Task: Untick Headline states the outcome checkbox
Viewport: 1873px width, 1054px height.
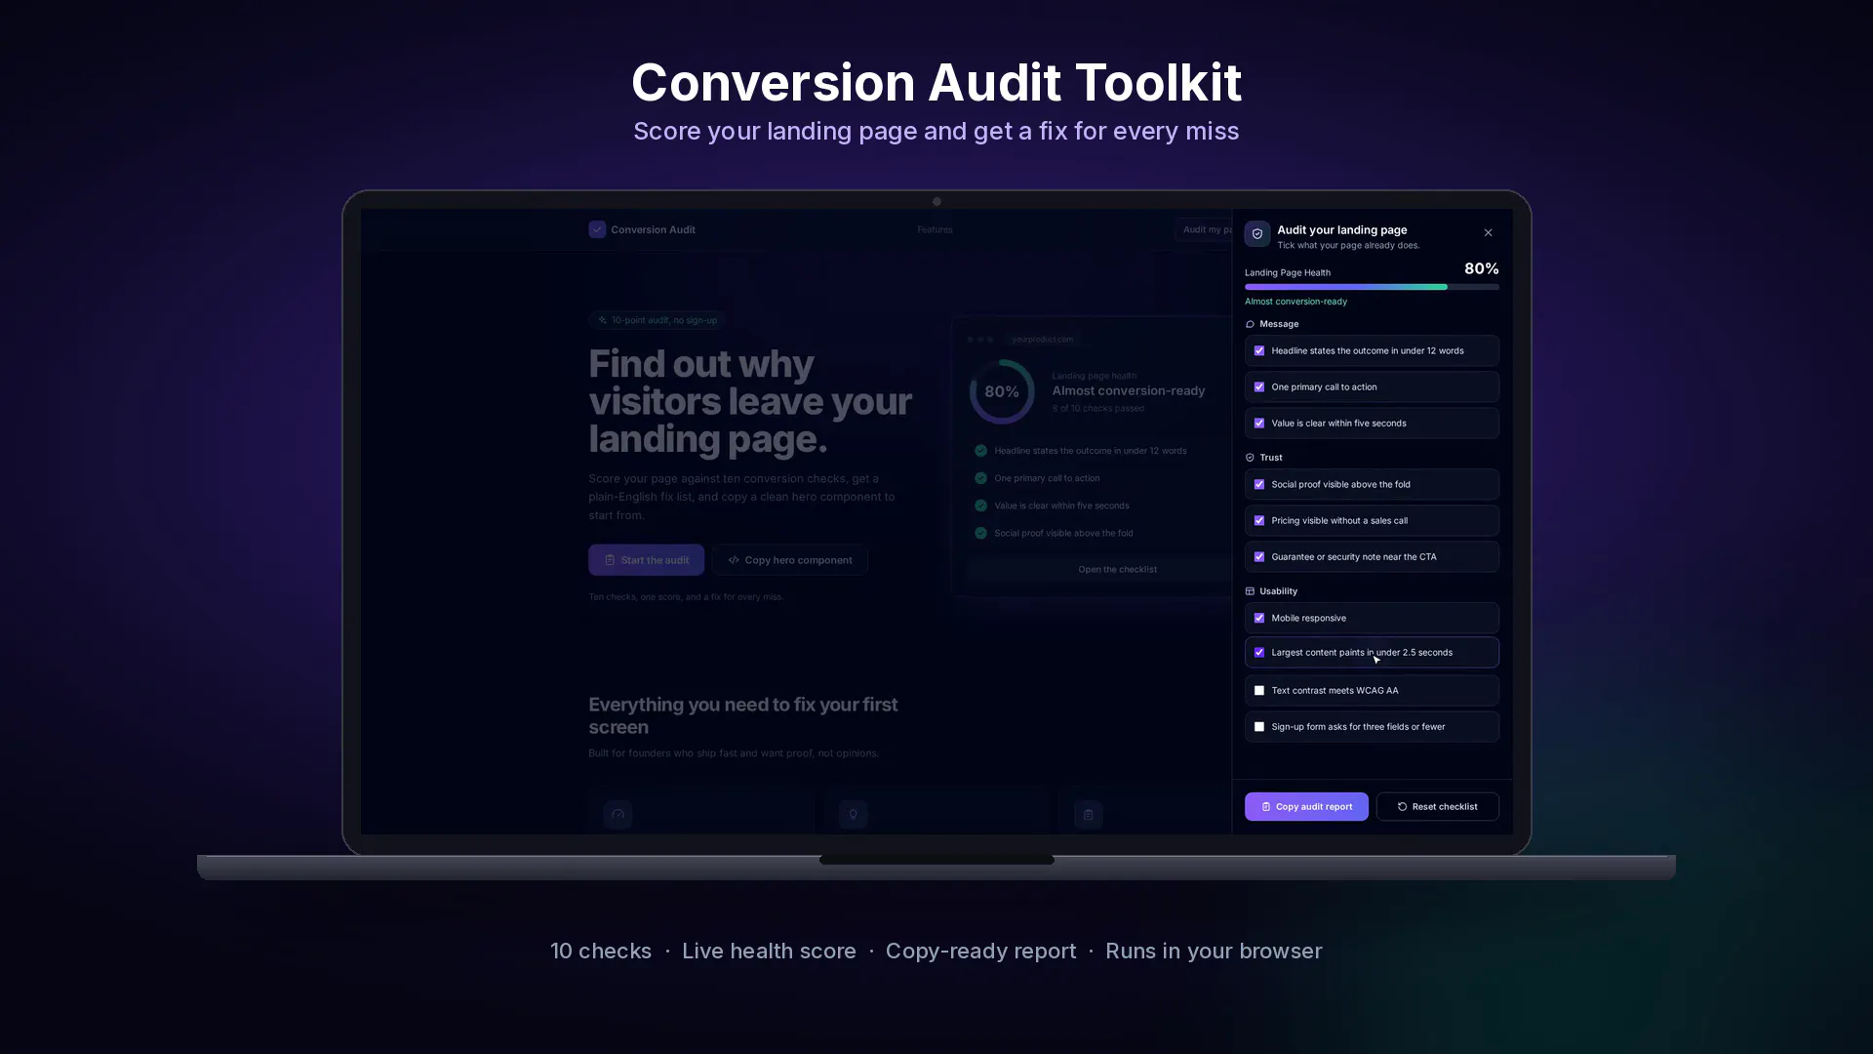Action: (x=1259, y=351)
